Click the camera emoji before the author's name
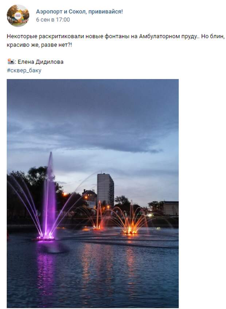The width and height of the screenshot is (226, 309). point(11,62)
